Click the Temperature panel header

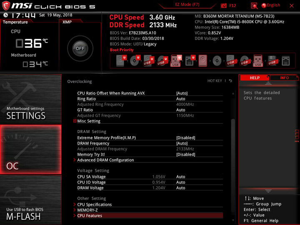(15, 22)
